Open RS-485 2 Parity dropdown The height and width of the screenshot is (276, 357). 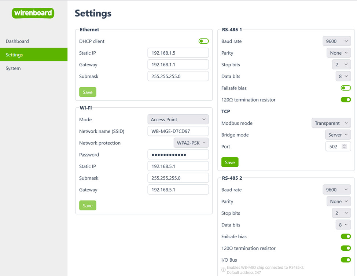tap(338, 202)
